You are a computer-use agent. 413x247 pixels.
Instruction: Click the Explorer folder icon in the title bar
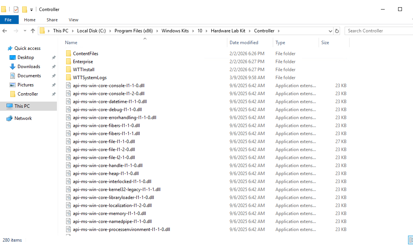3,10
